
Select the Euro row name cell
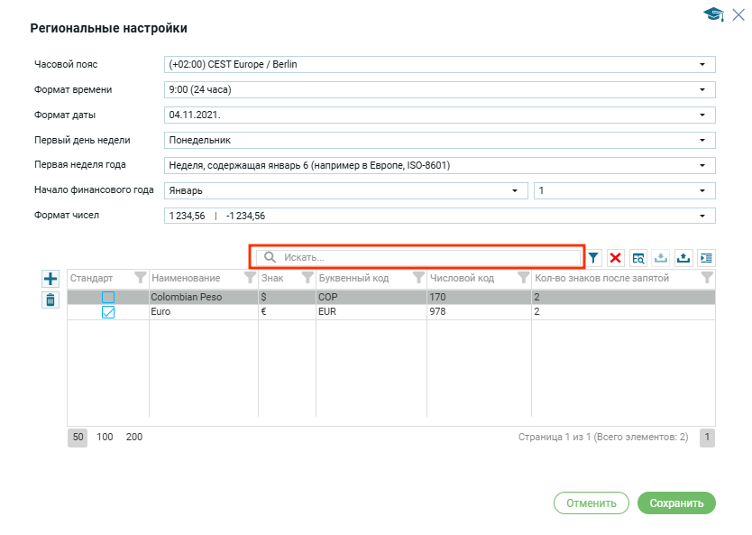click(x=203, y=311)
